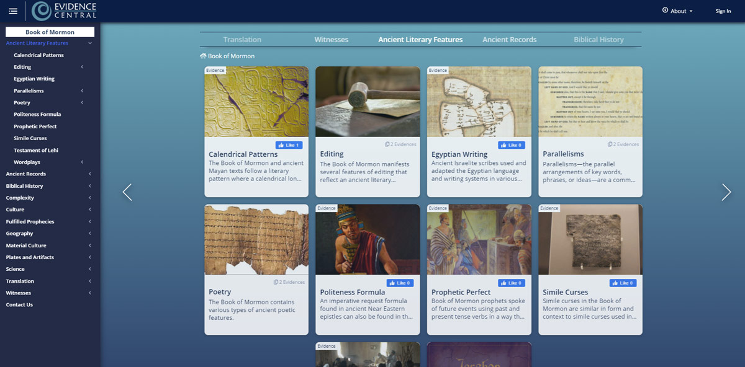Open the Poetry card thumbnail image
This screenshot has width=745, height=367.
tap(256, 239)
